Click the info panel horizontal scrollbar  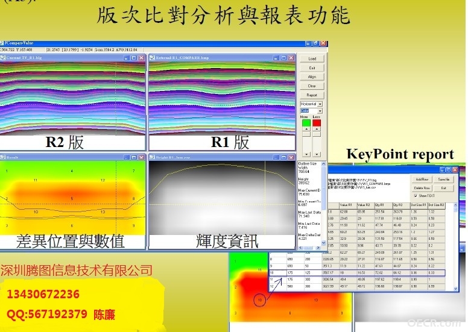click(x=309, y=248)
